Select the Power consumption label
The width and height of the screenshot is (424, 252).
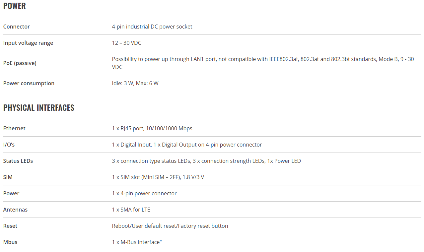[x=29, y=83]
